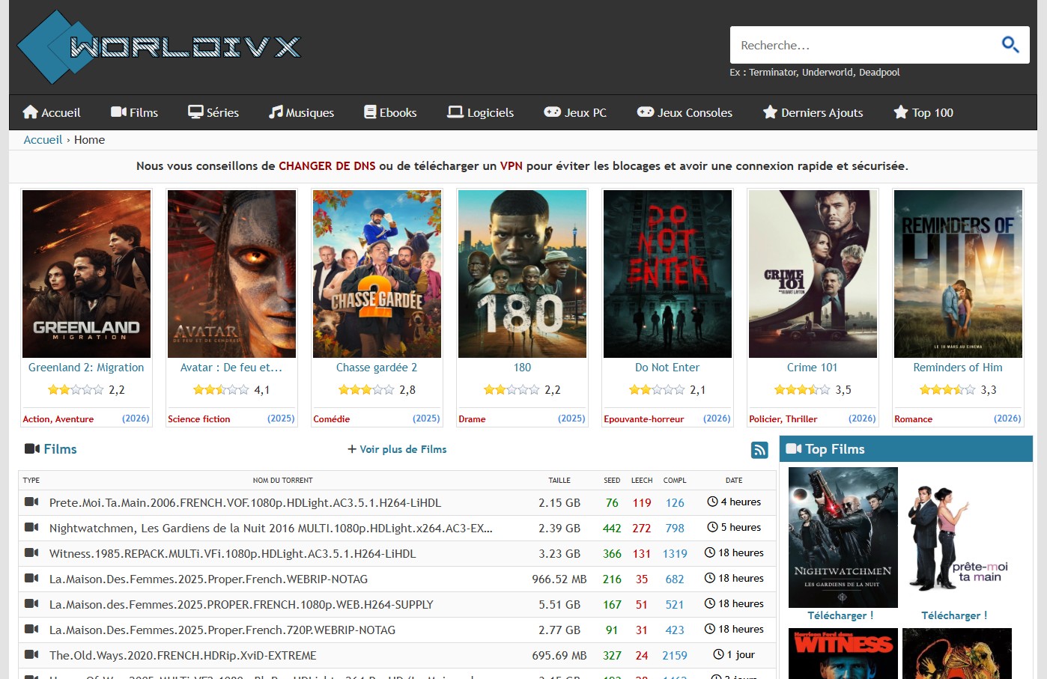1047x679 pixels.
Task: Click the clock icon beside 4 heures
Action: coord(713,502)
